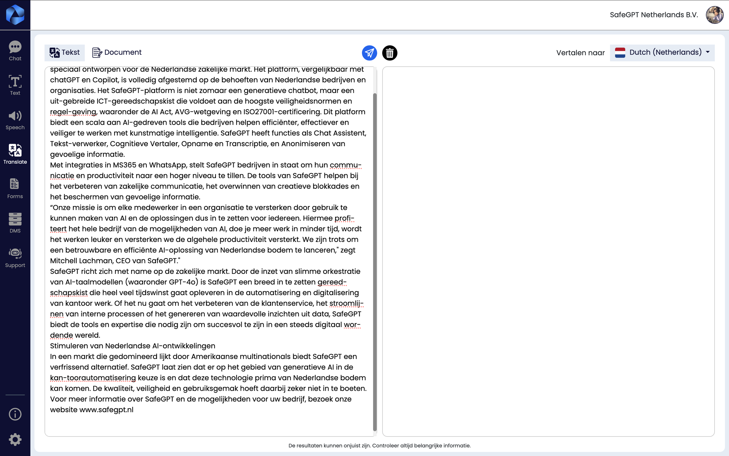This screenshot has width=729, height=456.
Task: Click the dropdown arrow next to Dutch
Action: (x=707, y=52)
